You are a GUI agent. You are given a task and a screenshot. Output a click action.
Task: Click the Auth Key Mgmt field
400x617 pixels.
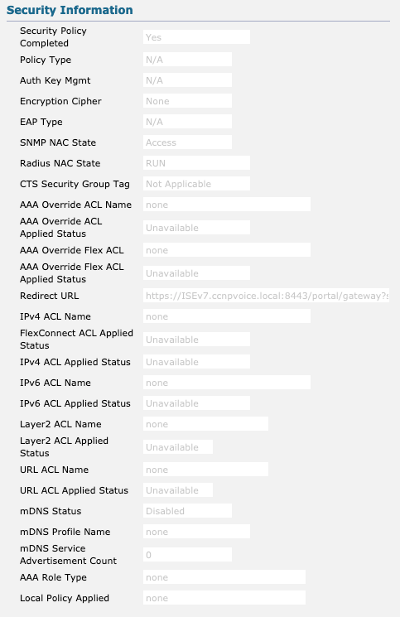[x=187, y=80]
